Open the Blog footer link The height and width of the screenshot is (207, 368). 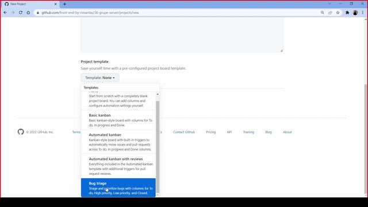[269, 132]
